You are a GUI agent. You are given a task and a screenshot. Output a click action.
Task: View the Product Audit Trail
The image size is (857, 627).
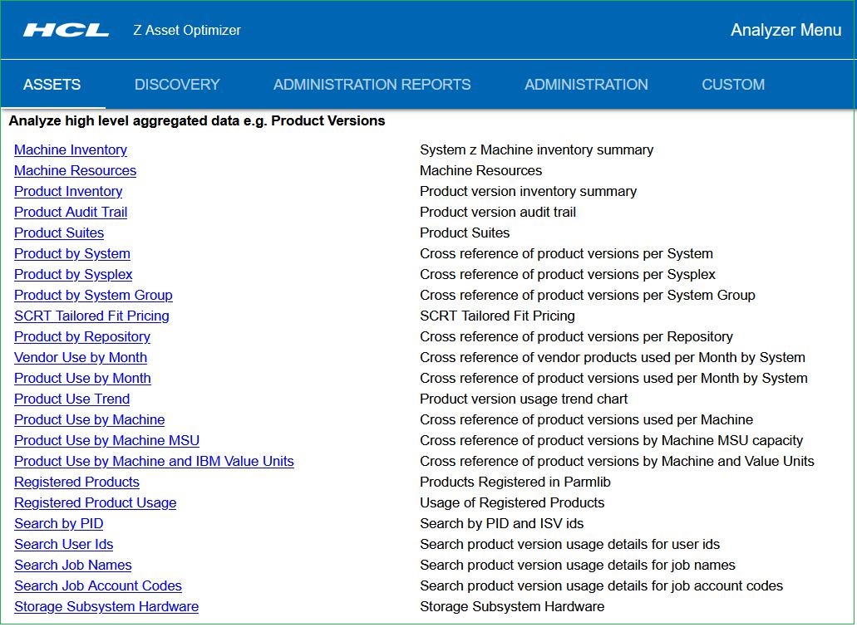click(71, 213)
